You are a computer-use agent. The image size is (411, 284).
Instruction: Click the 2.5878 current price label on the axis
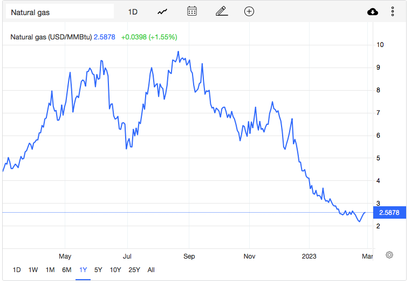pyautogui.click(x=389, y=213)
